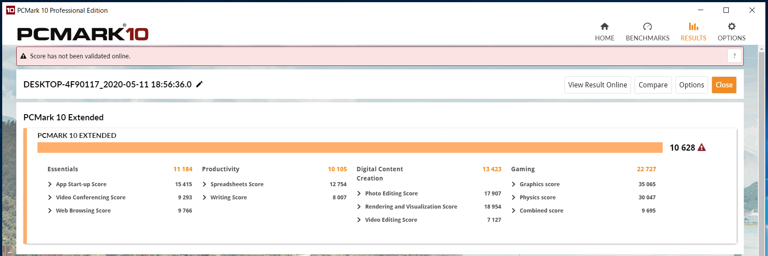Click the question mark help button
768x256 pixels.
point(734,56)
